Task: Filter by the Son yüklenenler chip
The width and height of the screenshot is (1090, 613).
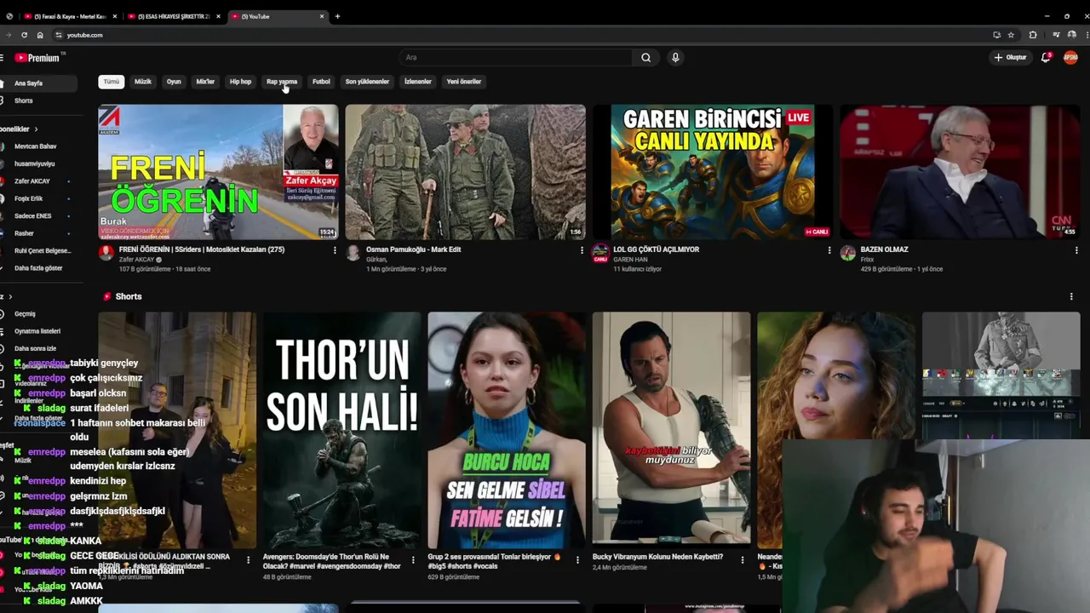Action: coord(367,82)
